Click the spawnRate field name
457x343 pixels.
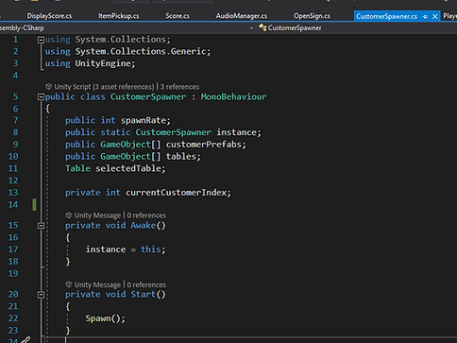tap(144, 120)
